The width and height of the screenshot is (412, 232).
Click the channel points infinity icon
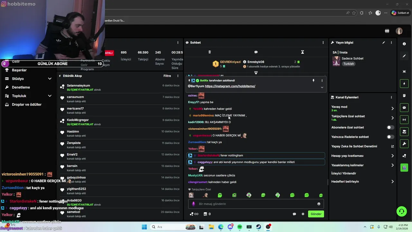[x=194, y=214]
